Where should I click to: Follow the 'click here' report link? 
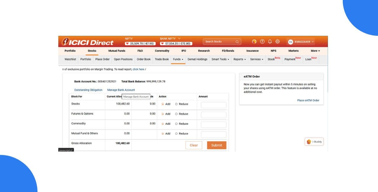point(138,69)
